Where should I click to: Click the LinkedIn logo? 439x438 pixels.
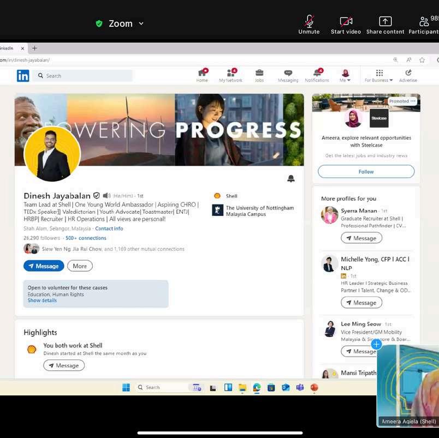tap(23, 76)
